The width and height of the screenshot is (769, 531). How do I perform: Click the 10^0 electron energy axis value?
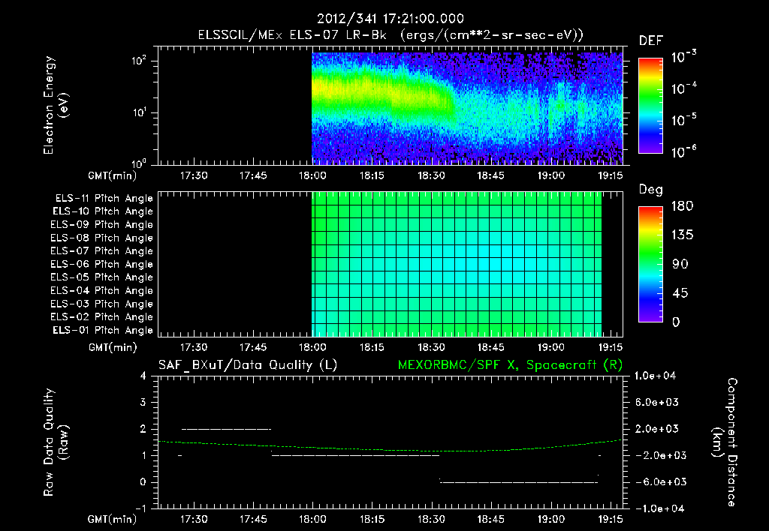click(139, 163)
